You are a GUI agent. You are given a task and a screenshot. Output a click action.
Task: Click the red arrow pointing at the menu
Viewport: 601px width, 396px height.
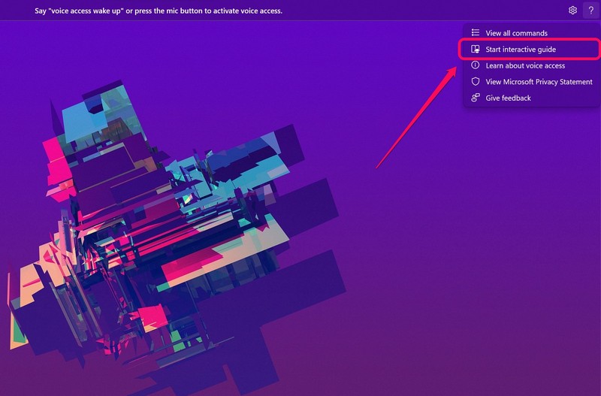pyautogui.click(x=417, y=116)
